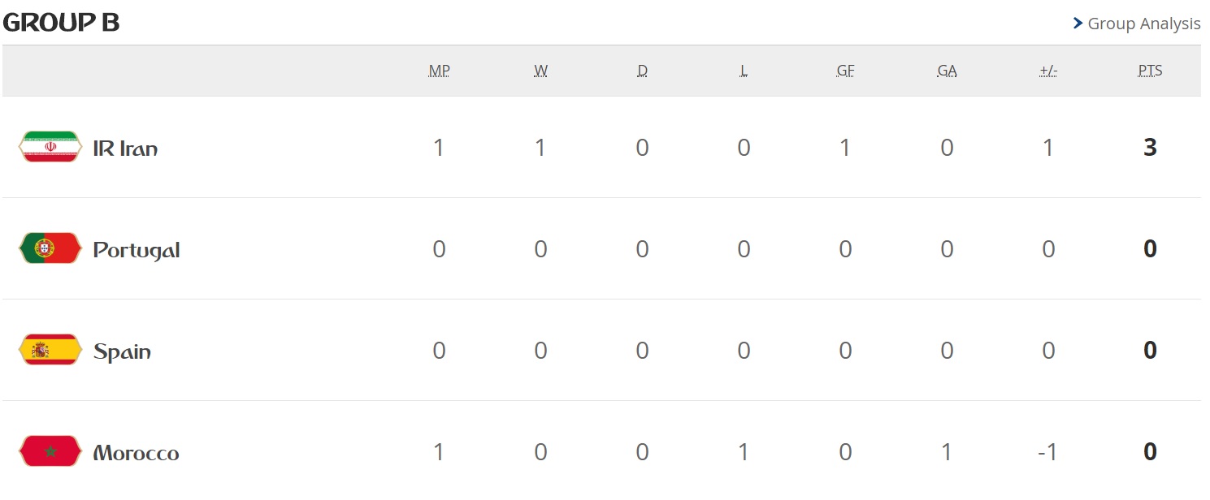1210x500 pixels.
Task: Click the L column header
Action: (744, 71)
